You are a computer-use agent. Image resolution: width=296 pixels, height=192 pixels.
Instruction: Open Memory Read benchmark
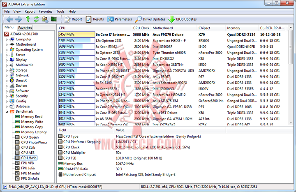32,117
